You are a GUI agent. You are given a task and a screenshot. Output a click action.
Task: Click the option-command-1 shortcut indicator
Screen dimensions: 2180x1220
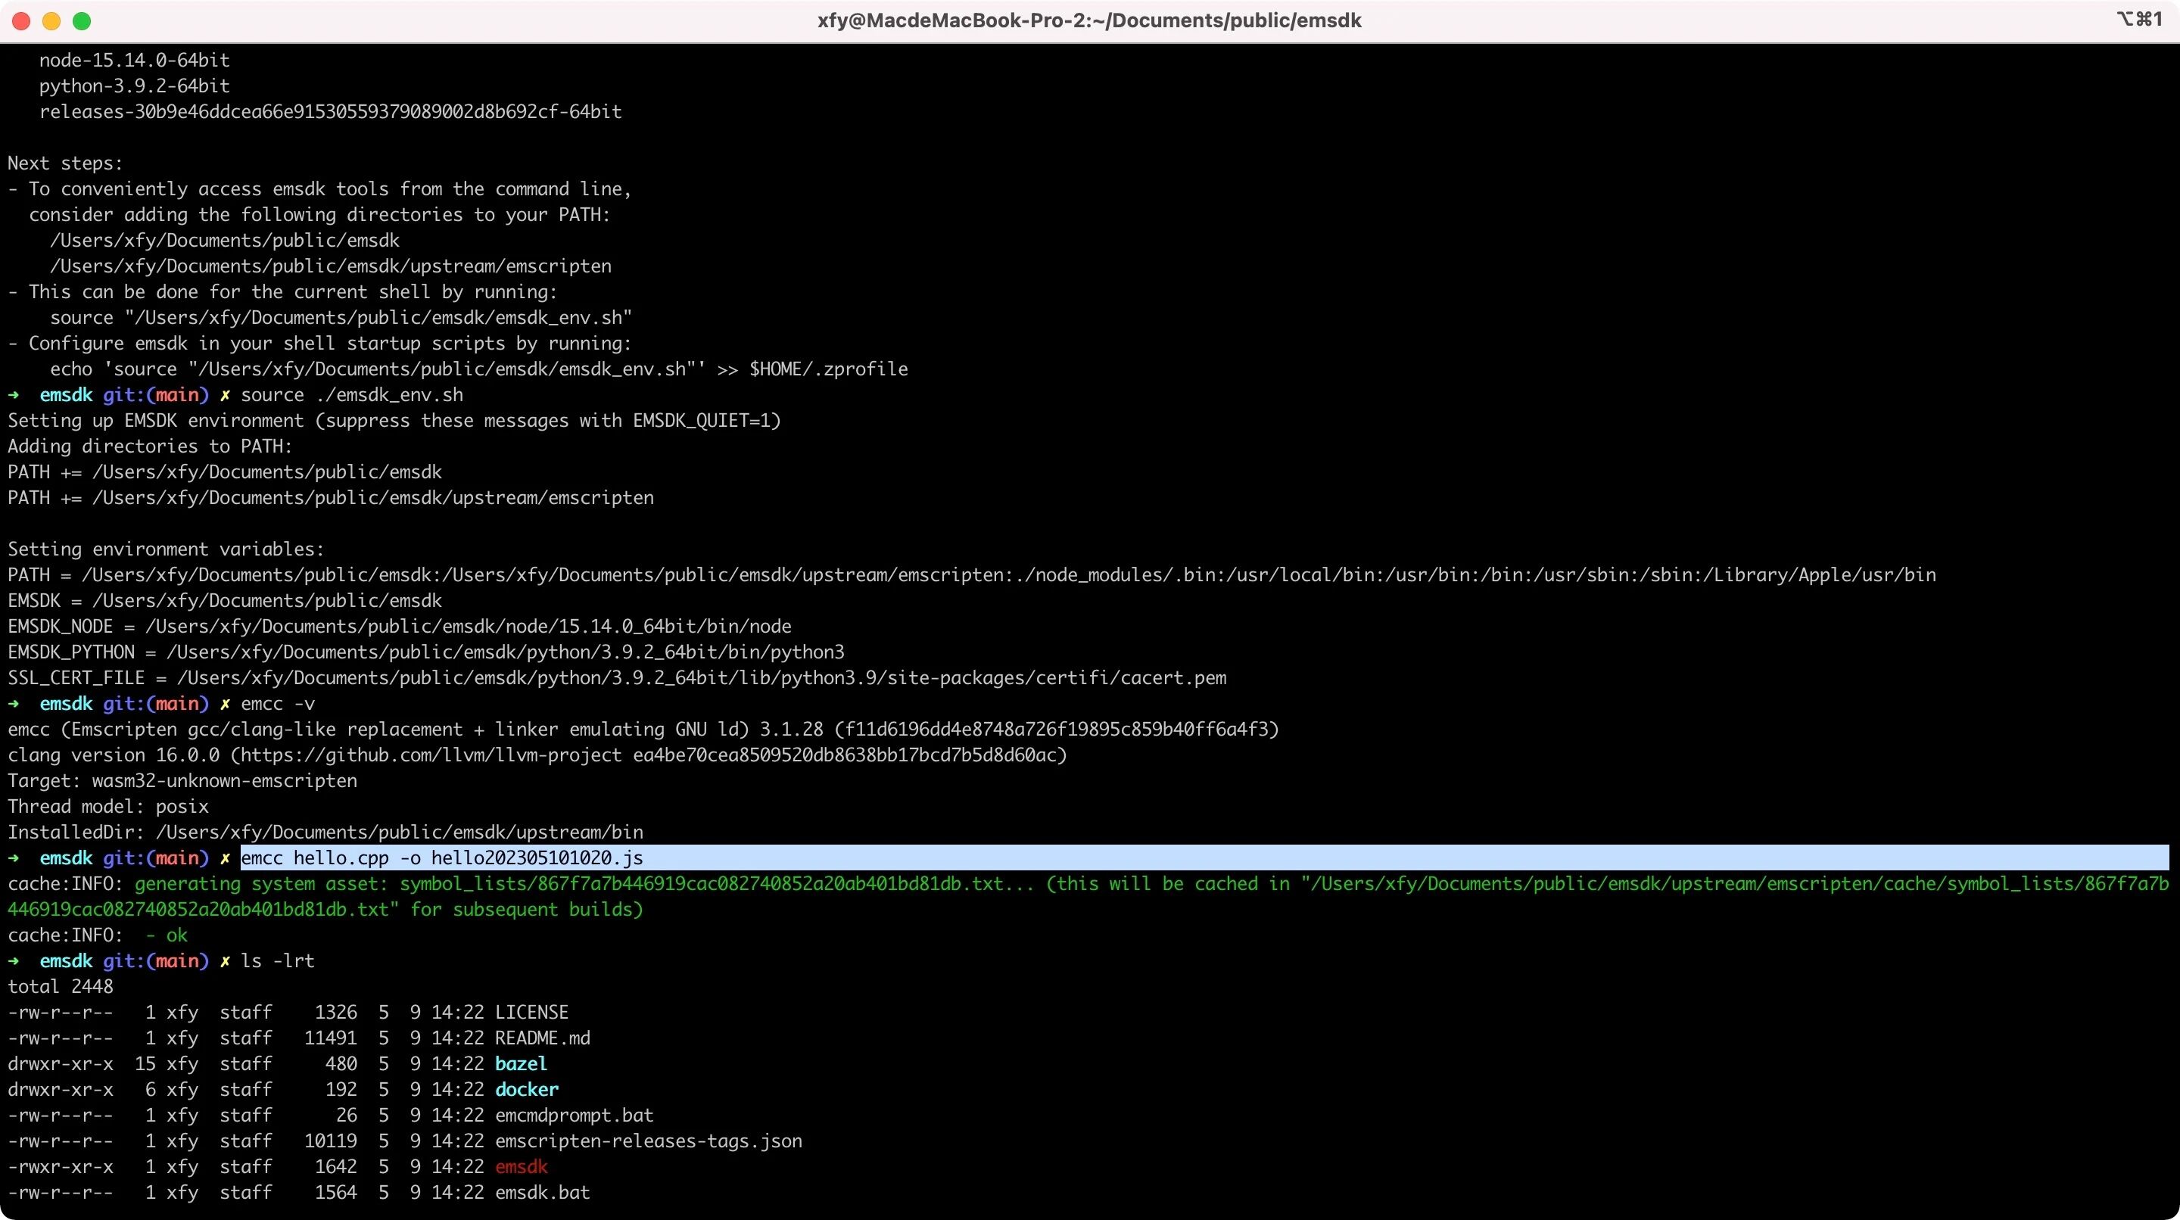click(2139, 20)
